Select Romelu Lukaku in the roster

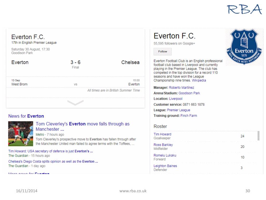point(165,155)
